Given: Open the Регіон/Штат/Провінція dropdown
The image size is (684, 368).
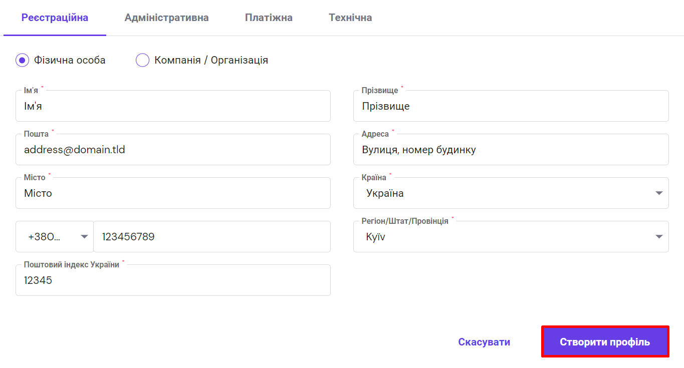Looking at the screenshot, I should click(x=501, y=237).
